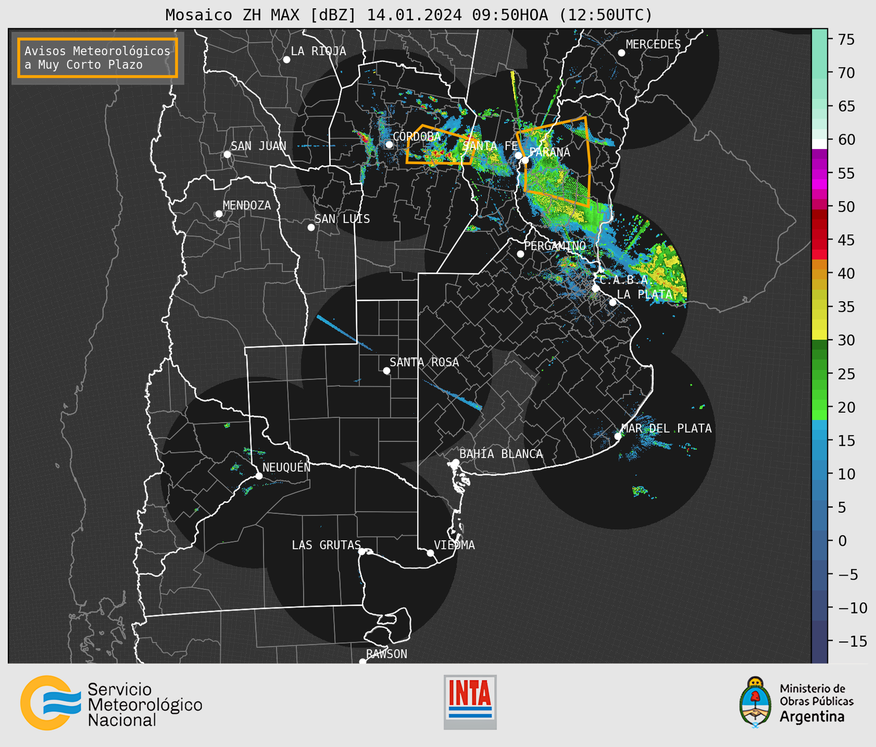Image resolution: width=876 pixels, height=747 pixels.
Task: Click the white dot marking Las Grutas
Action: coord(362,552)
